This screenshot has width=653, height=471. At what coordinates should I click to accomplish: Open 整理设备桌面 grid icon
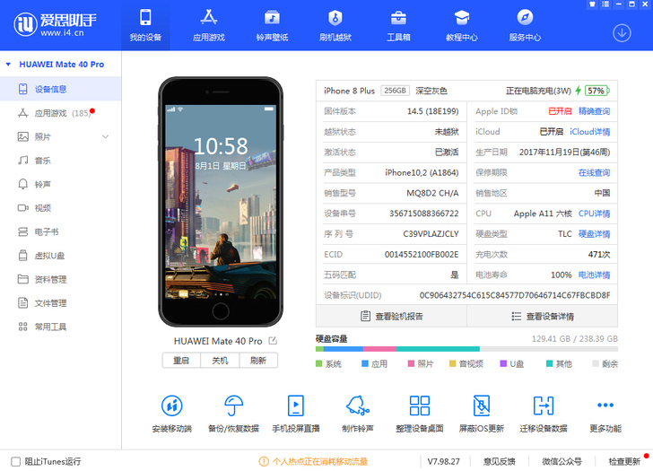pyautogui.click(x=420, y=406)
